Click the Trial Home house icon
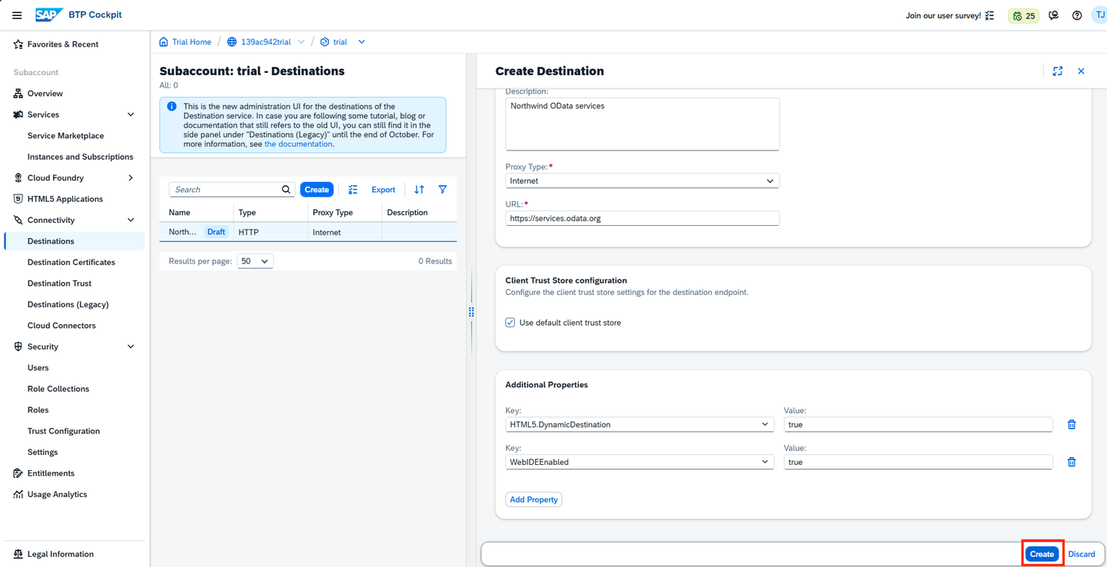The image size is (1107, 567). pyautogui.click(x=164, y=42)
